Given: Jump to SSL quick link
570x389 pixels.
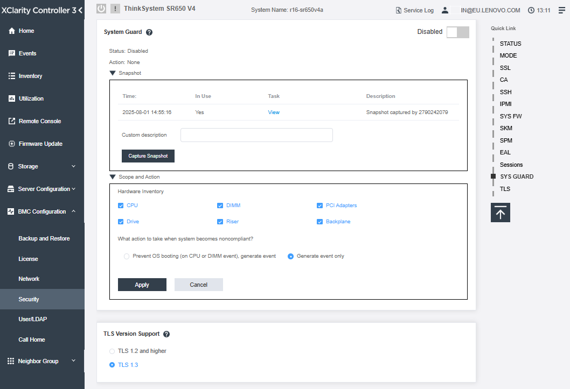Looking at the screenshot, I should click(x=505, y=68).
